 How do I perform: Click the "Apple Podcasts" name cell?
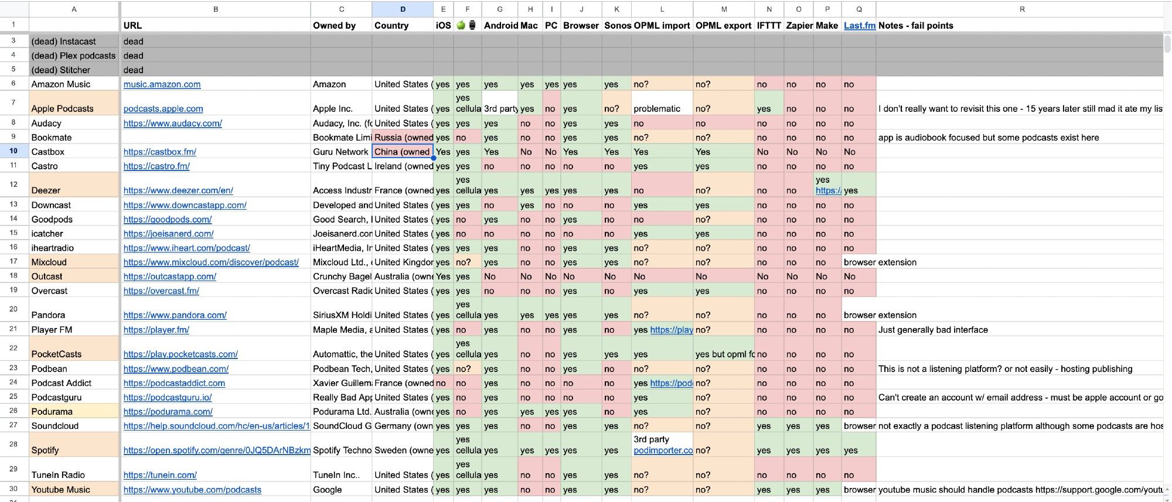(74, 103)
